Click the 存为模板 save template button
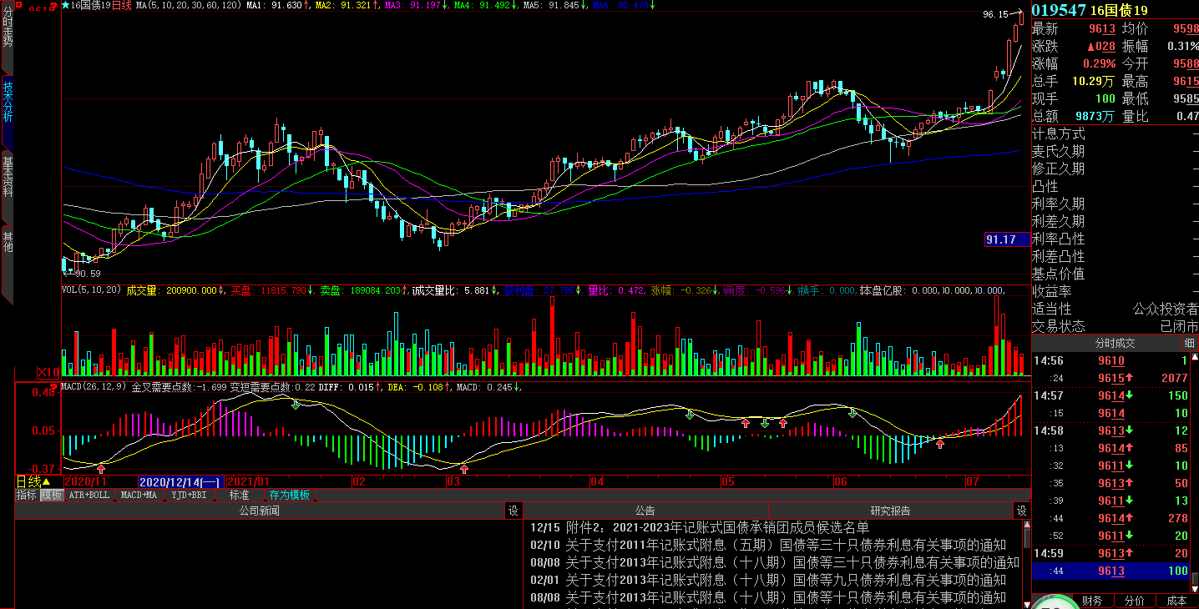Screen dimensions: 1199x609 click(x=289, y=495)
